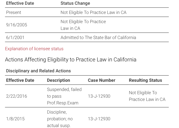The height and width of the screenshot is (128, 179).
Task: Open the Explanation of licensee status link
Action: (x=34, y=49)
